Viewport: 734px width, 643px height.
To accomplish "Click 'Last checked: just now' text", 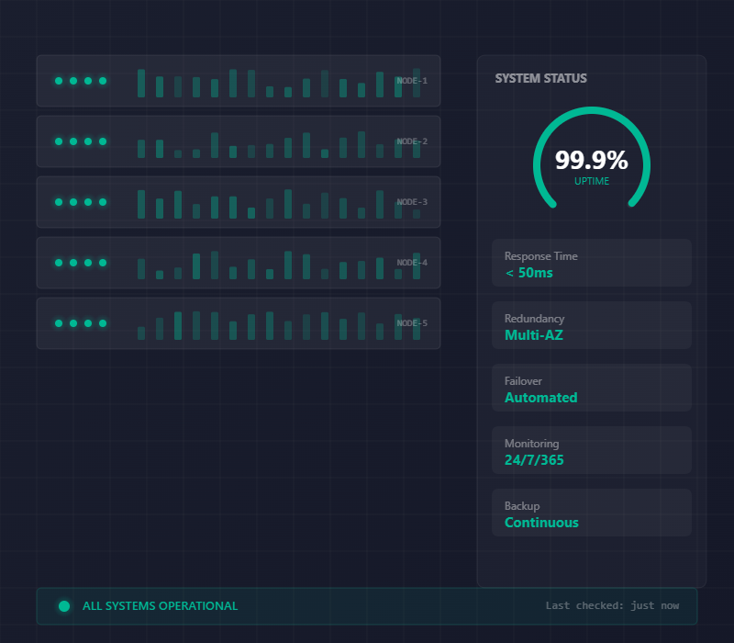I will click(612, 605).
